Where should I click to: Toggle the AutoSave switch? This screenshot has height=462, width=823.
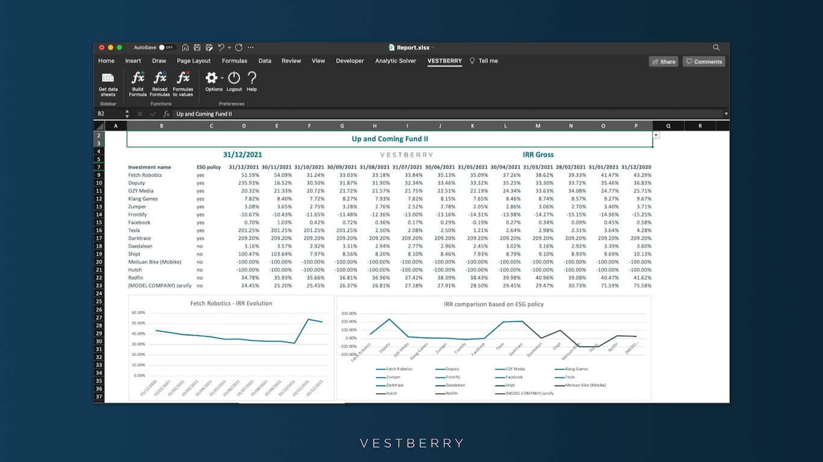tap(166, 48)
